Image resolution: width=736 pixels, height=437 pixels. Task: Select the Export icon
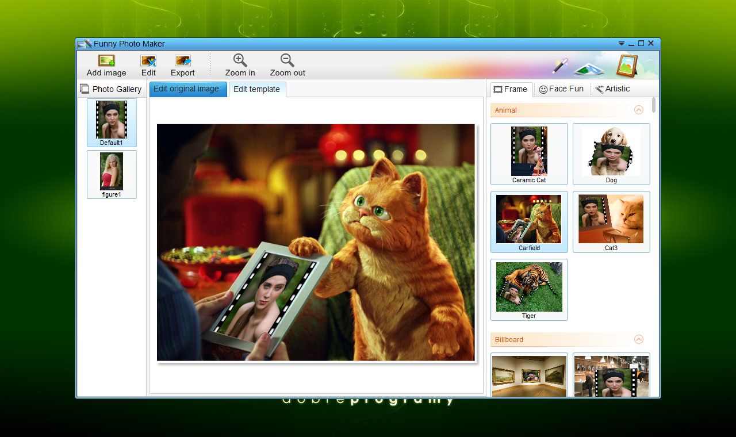coord(182,63)
